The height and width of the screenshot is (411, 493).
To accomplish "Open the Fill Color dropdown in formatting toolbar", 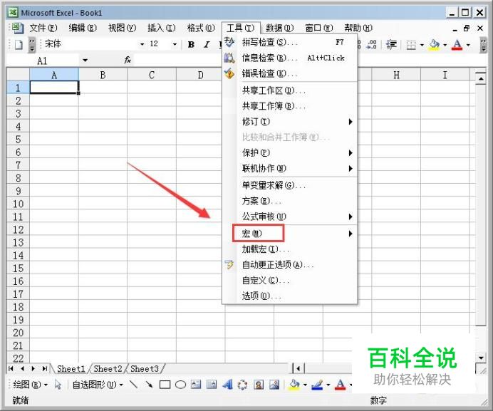I will [445, 45].
